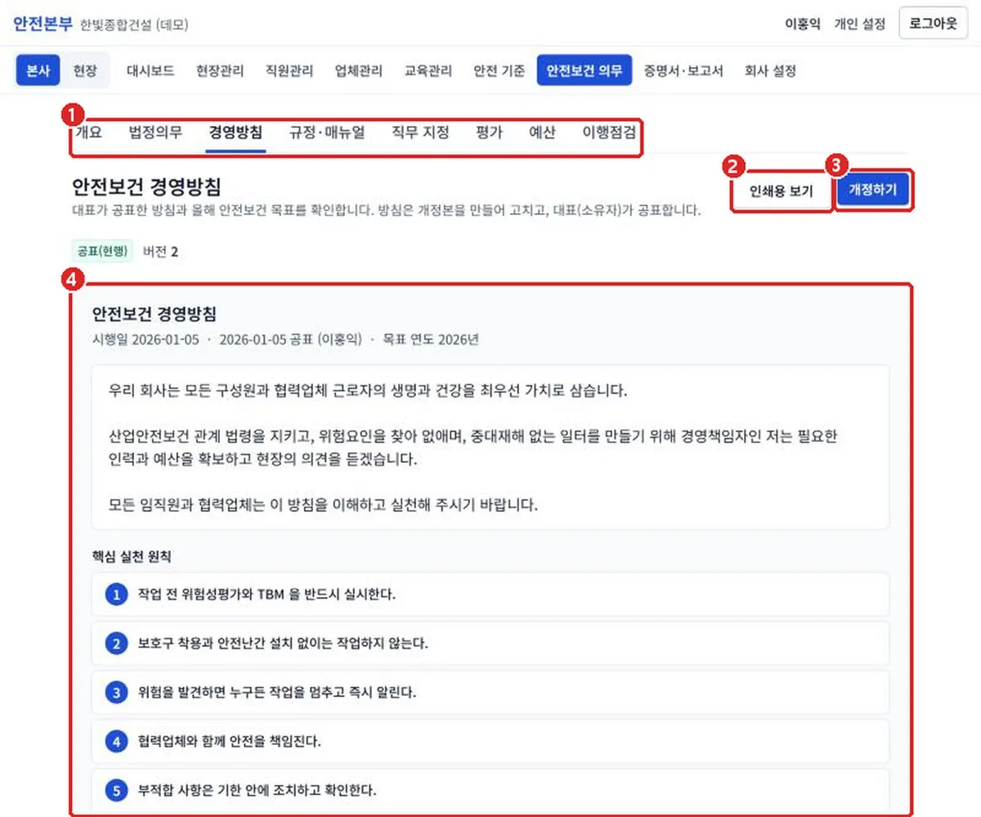Click the highlighted 안전보건 의무 menu
Image resolution: width=981 pixels, height=817 pixels.
pyautogui.click(x=585, y=70)
